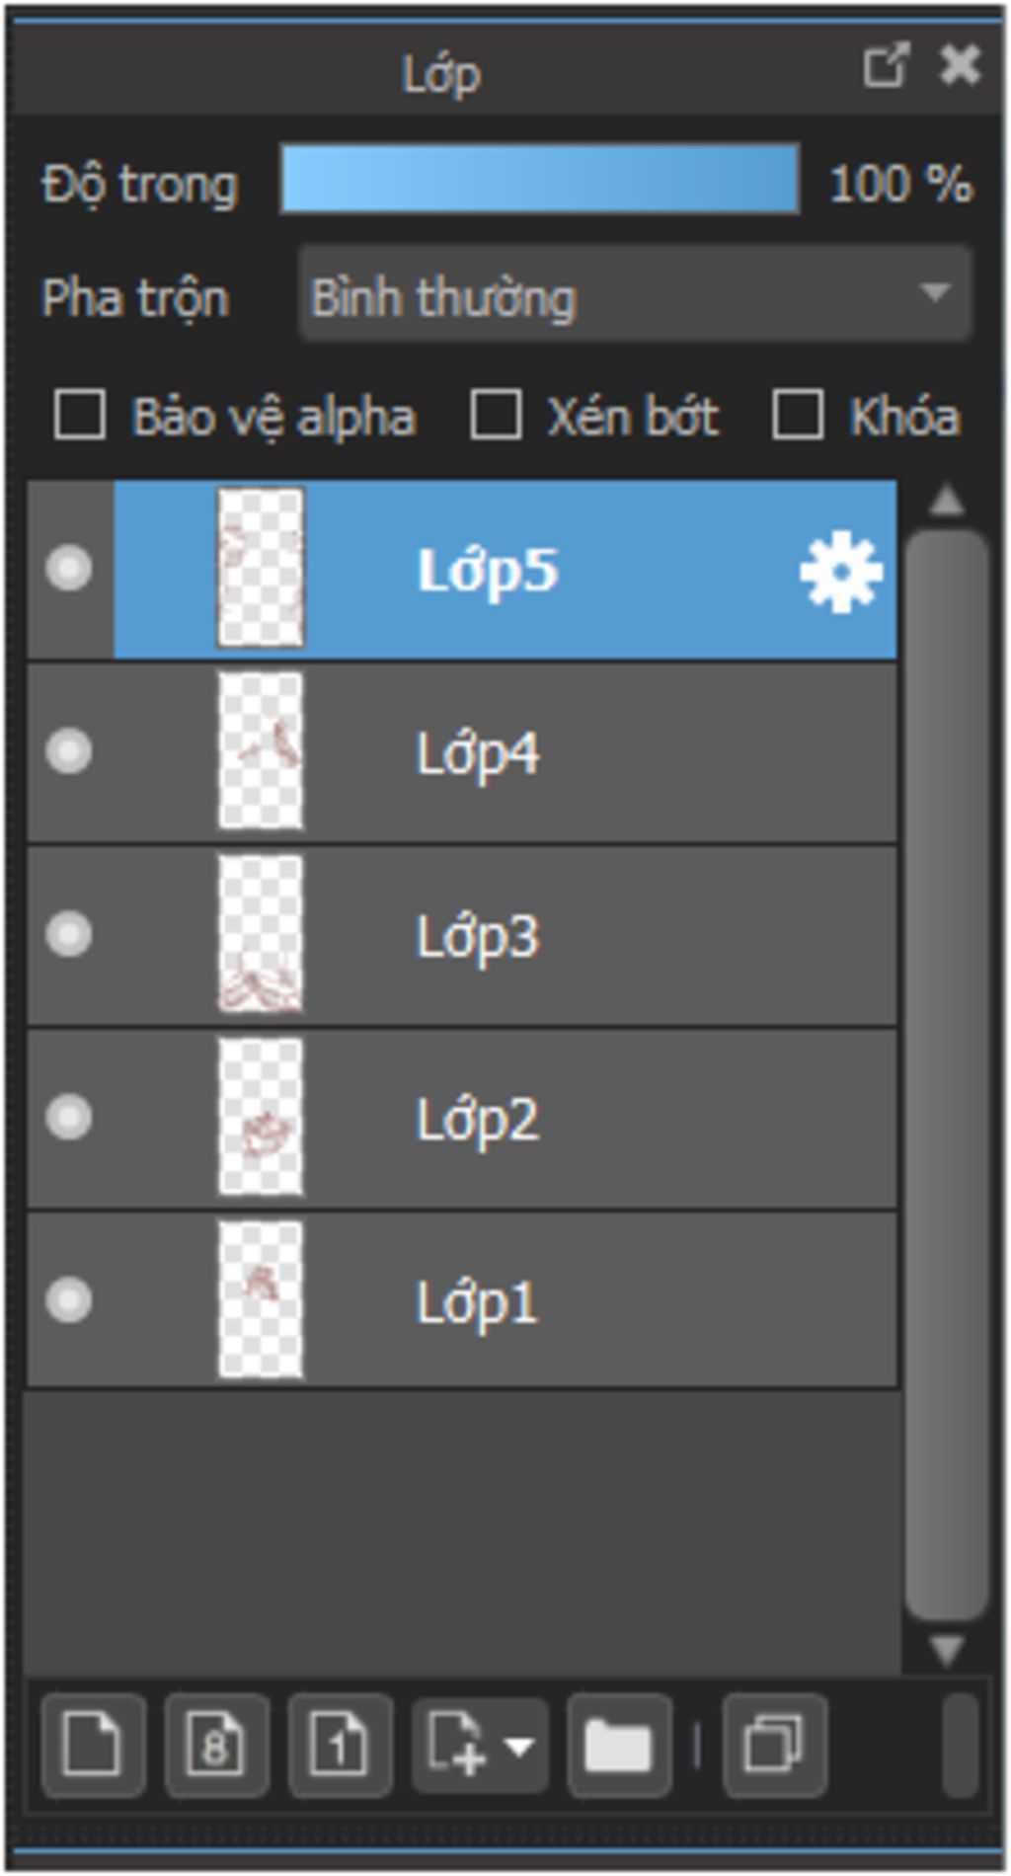The height and width of the screenshot is (1876, 1011).
Task: Add a new 8-bit layer
Action: [x=216, y=1745]
